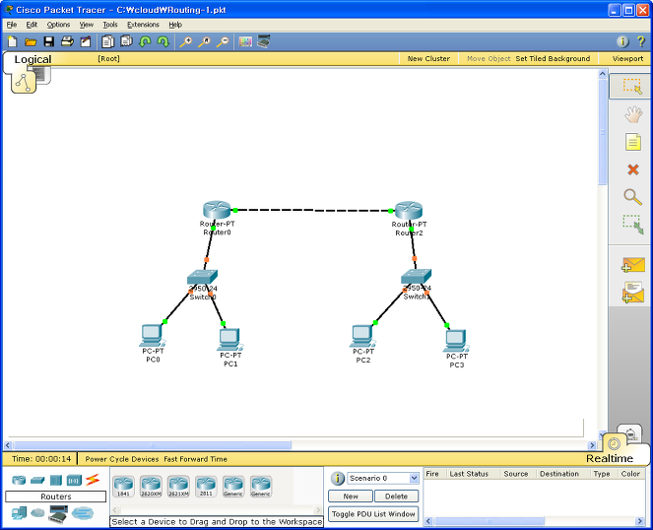Screen dimensions: 653x530
Task: Click the Delete scenario button
Action: [x=396, y=497]
